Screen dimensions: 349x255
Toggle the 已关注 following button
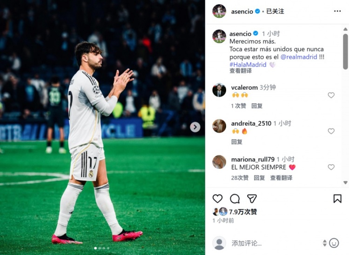pos(275,11)
